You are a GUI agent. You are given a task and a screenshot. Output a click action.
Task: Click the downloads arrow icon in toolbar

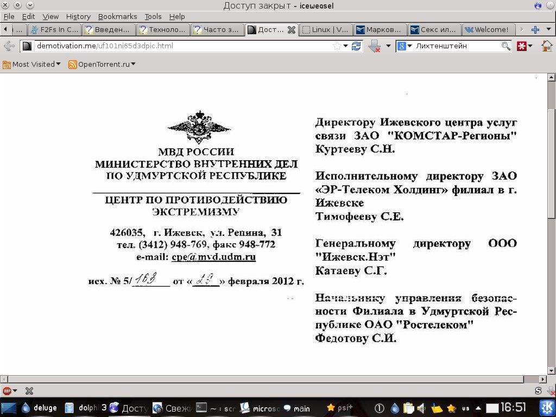pos(374,47)
